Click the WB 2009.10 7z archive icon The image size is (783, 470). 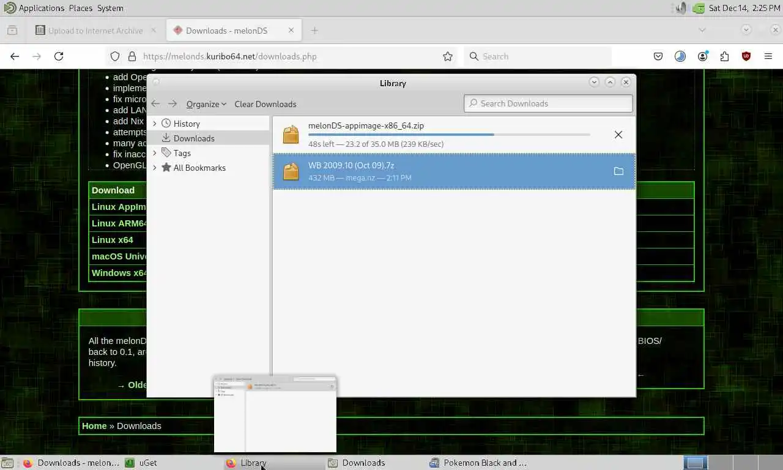291,171
